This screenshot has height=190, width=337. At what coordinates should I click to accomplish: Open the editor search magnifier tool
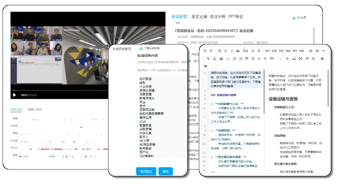pyautogui.click(x=313, y=59)
